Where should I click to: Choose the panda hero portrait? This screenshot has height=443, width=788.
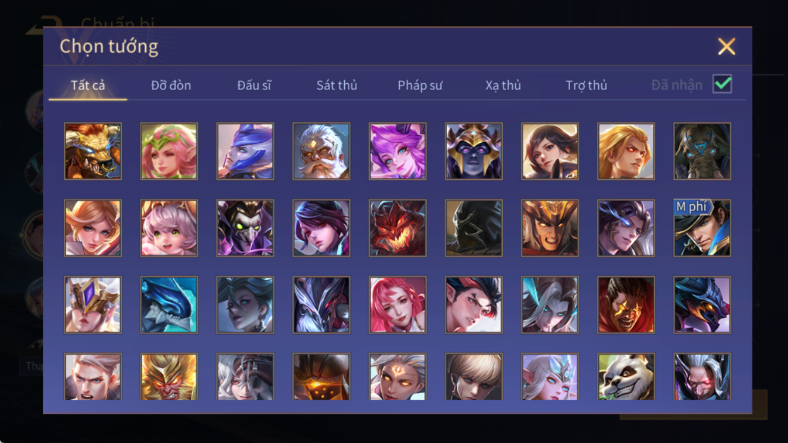click(626, 377)
